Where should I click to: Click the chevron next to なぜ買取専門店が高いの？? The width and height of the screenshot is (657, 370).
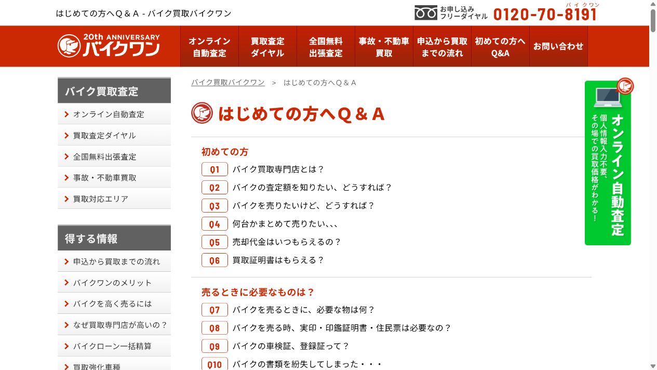pos(66,325)
